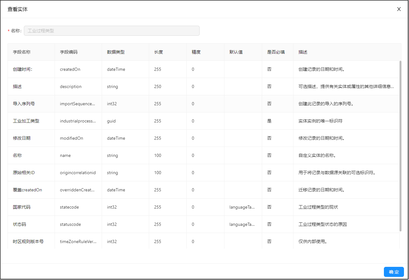Click the 是否必填 column header
This screenshot has width=409, height=280.
(x=276, y=52)
